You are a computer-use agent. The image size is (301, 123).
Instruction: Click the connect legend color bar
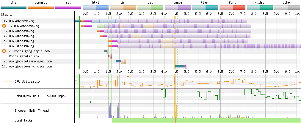[x=41, y=7]
